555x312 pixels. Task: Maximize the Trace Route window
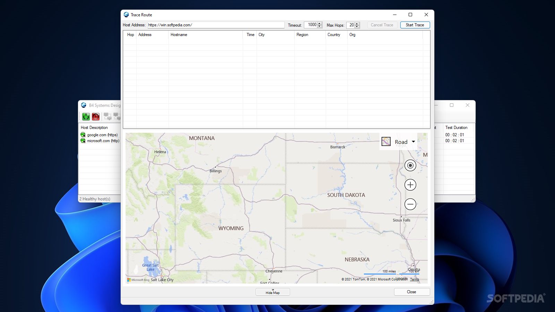410,15
